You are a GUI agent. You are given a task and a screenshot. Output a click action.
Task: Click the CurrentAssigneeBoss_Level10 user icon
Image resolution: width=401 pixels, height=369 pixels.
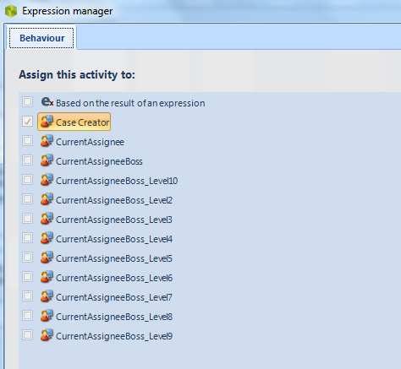coord(47,180)
